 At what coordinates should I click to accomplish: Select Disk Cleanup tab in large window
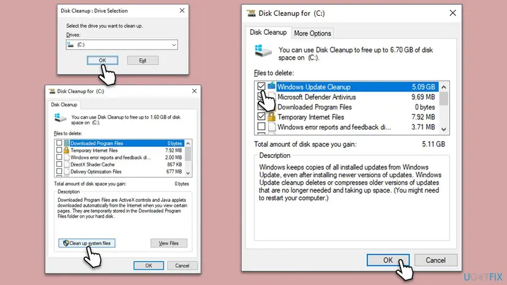[268, 32]
